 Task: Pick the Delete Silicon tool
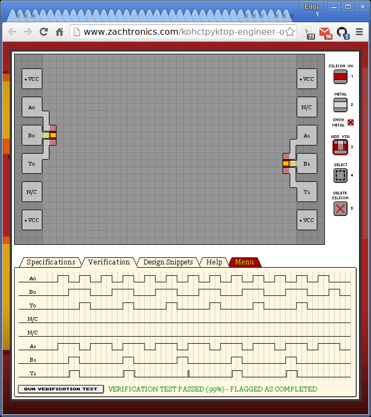(x=340, y=208)
